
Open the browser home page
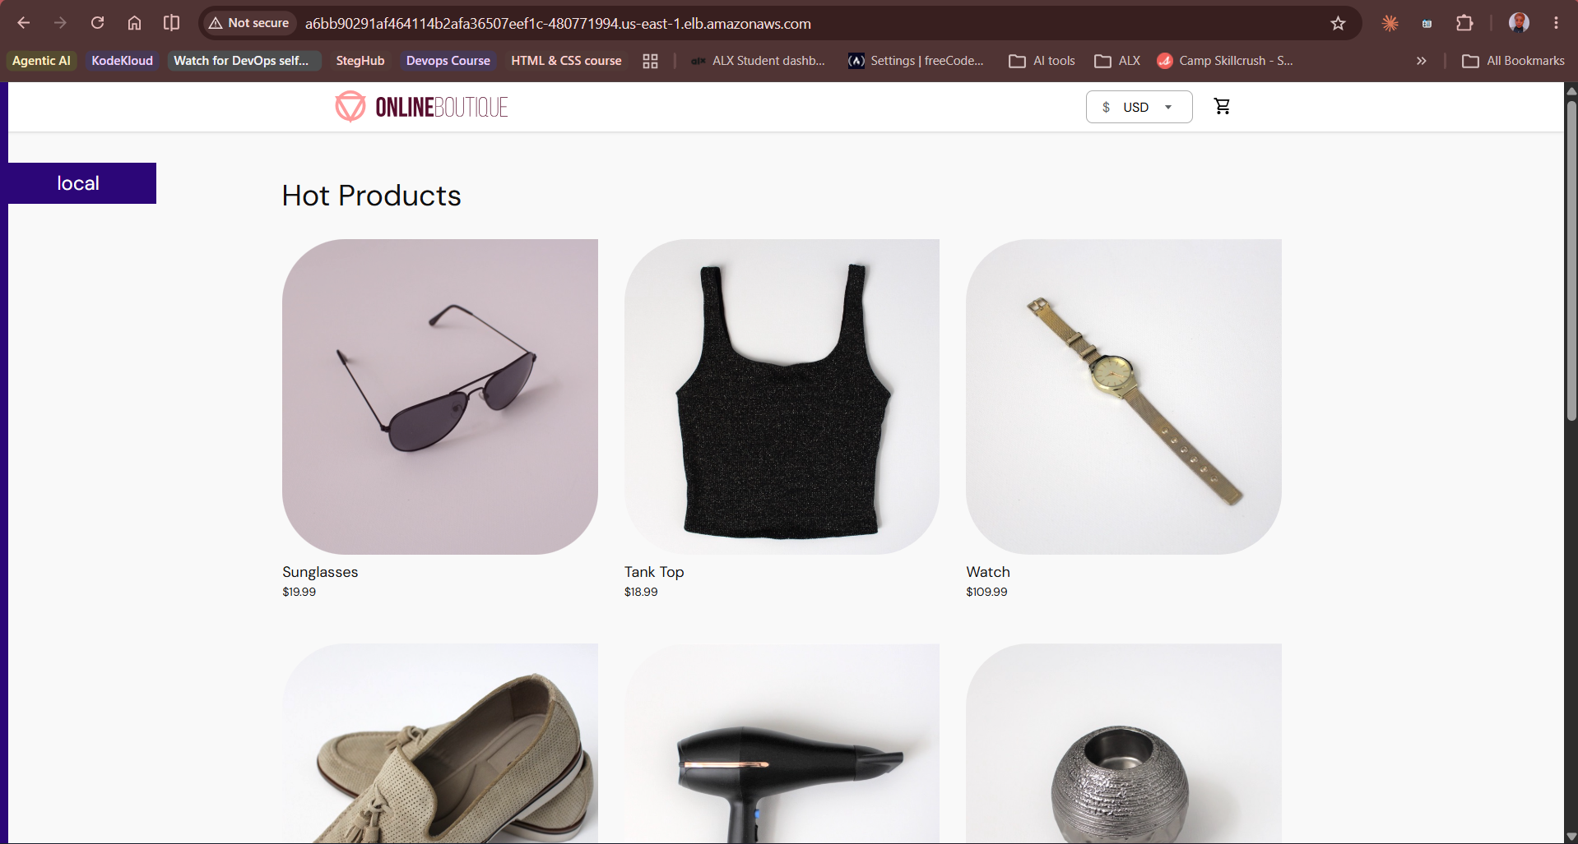(134, 23)
